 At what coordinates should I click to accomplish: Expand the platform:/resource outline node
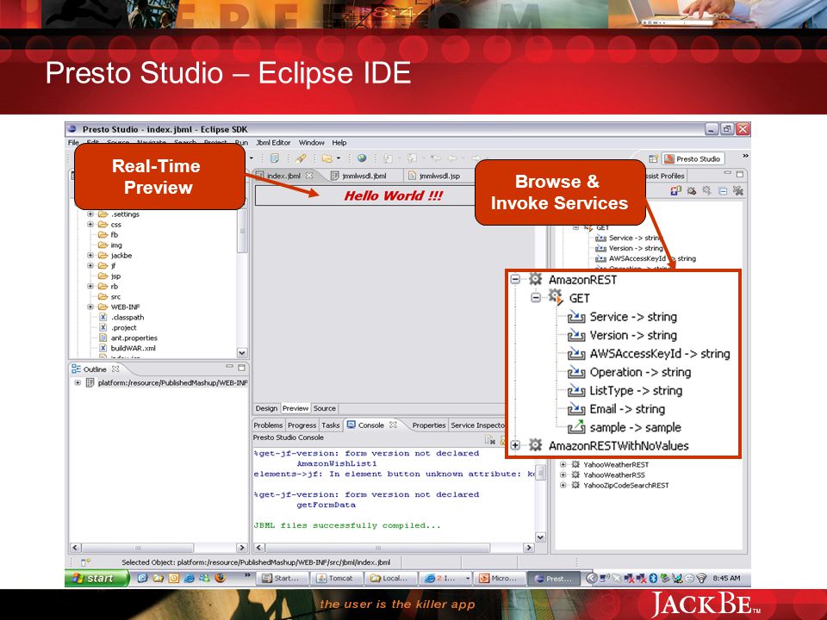pyautogui.click(x=78, y=382)
